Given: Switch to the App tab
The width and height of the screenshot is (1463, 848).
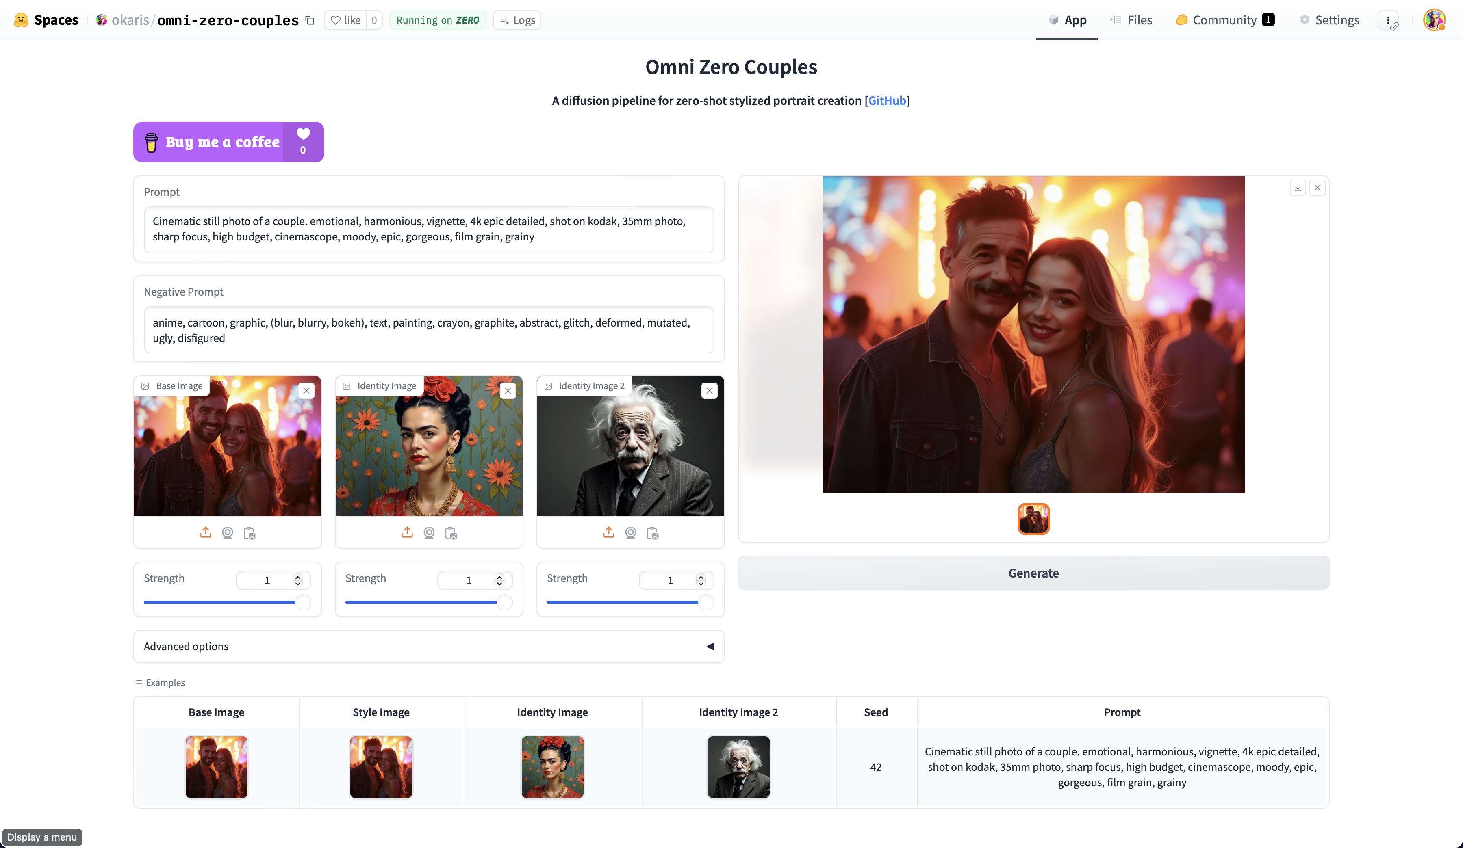Looking at the screenshot, I should coord(1067,20).
